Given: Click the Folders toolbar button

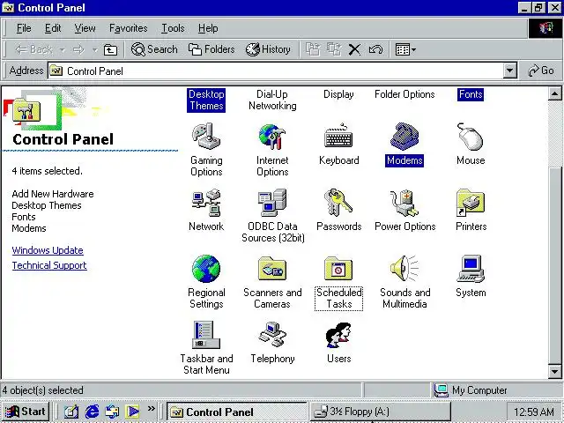Looking at the screenshot, I should click(211, 49).
